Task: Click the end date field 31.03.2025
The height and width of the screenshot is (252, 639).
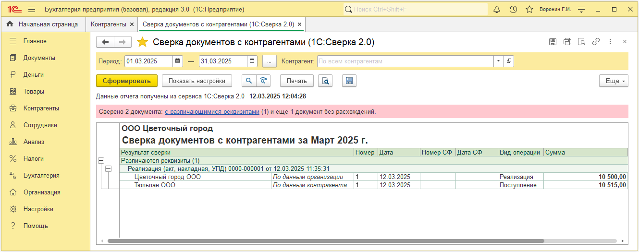Action: 223,61
